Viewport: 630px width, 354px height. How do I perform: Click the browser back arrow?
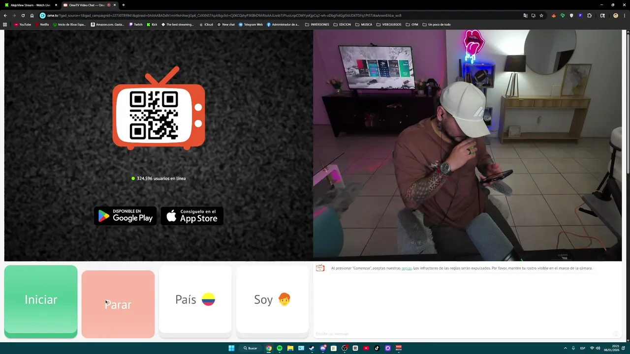pos(5,16)
